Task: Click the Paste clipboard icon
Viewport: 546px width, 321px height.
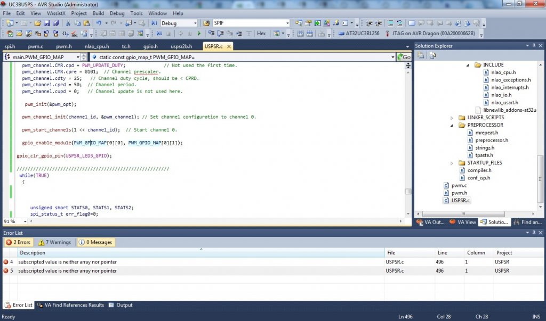Action: [87, 23]
